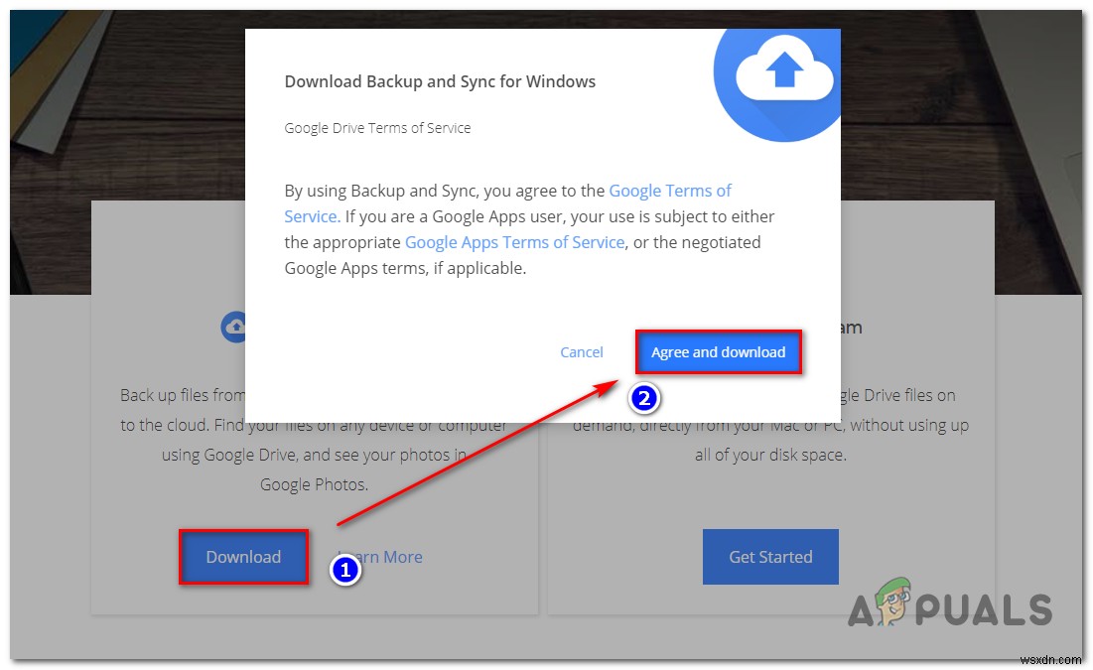1093x670 pixels.
Task: Click the numbered badge labeled 2
Action: click(646, 398)
